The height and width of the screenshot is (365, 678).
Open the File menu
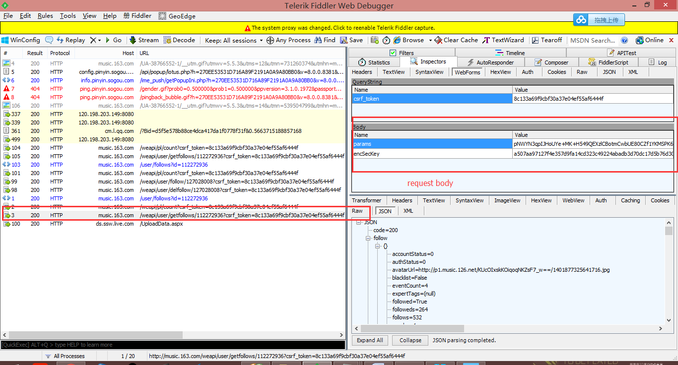click(x=8, y=16)
